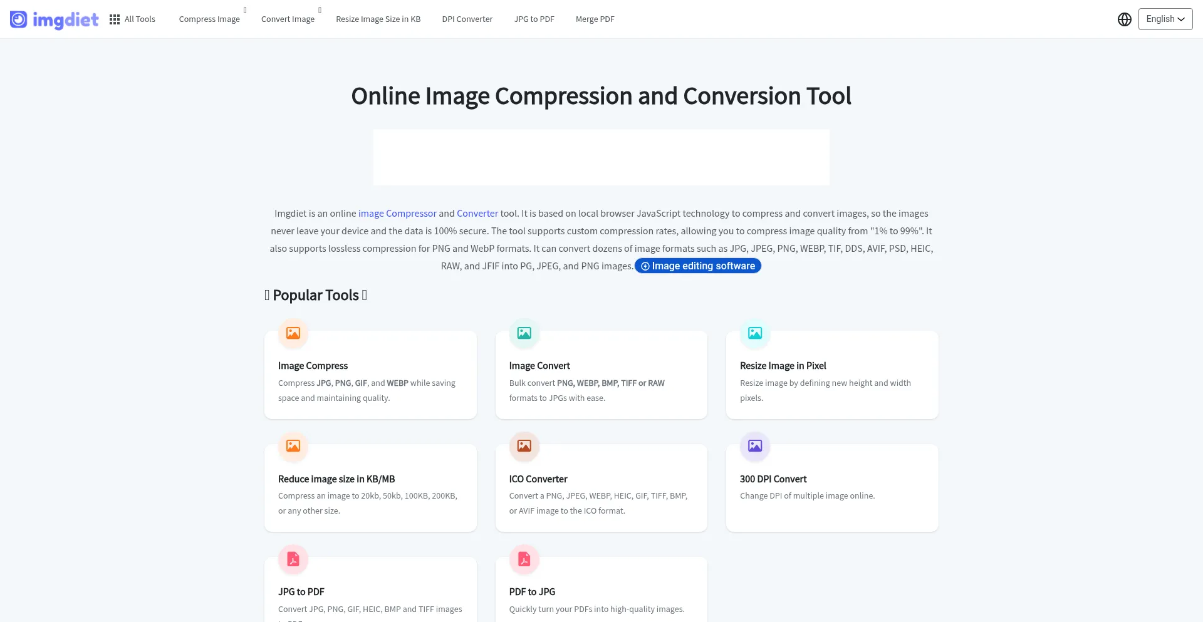The image size is (1203, 622).
Task: Open the English language dropdown
Action: 1165,19
